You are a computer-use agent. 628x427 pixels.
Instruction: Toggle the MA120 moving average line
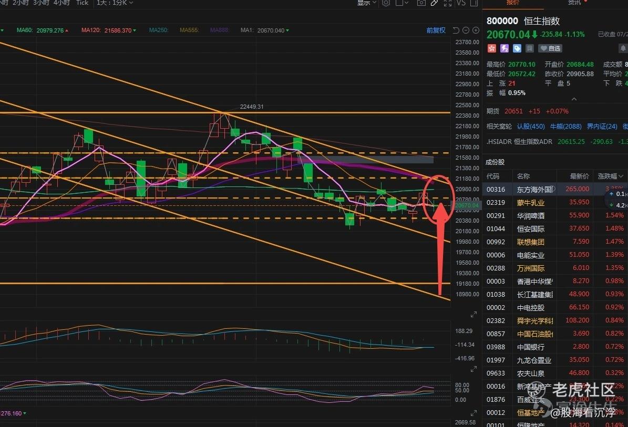[109, 30]
